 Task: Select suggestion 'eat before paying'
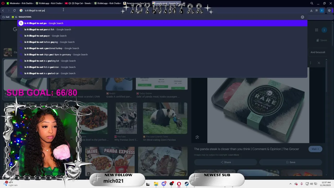(x=162, y=42)
